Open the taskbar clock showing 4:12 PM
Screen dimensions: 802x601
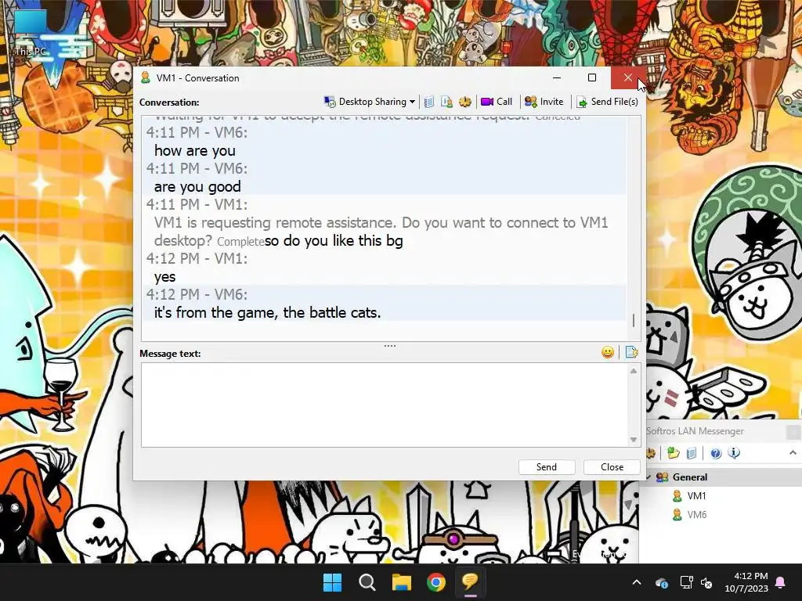pos(746,582)
